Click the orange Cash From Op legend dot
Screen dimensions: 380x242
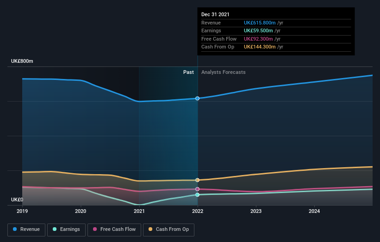150,229
